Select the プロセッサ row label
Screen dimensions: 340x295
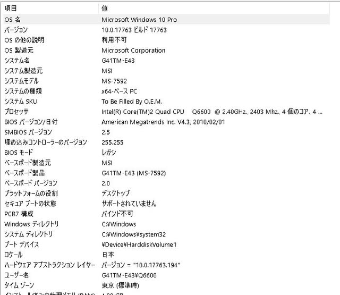16,112
